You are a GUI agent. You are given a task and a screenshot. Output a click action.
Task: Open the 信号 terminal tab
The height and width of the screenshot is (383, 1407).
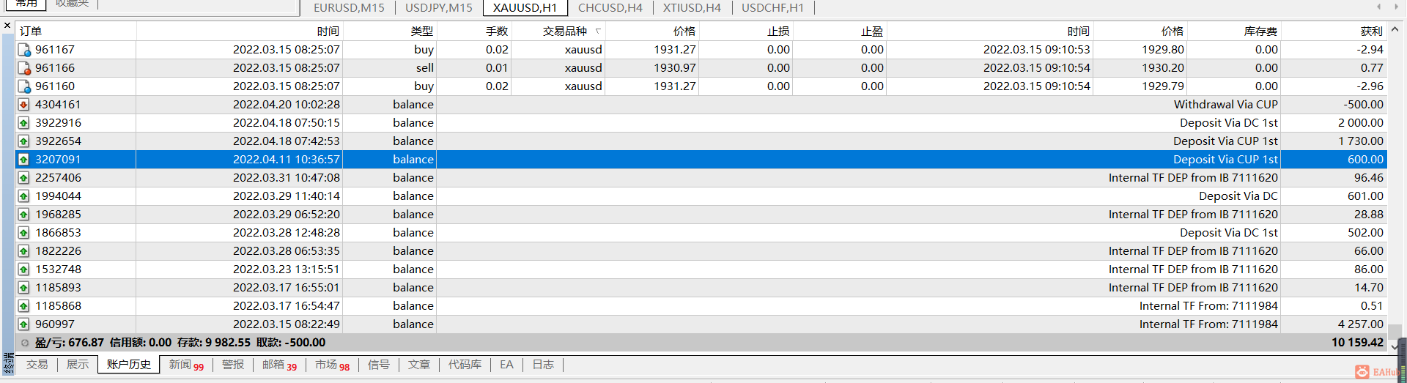378,365
